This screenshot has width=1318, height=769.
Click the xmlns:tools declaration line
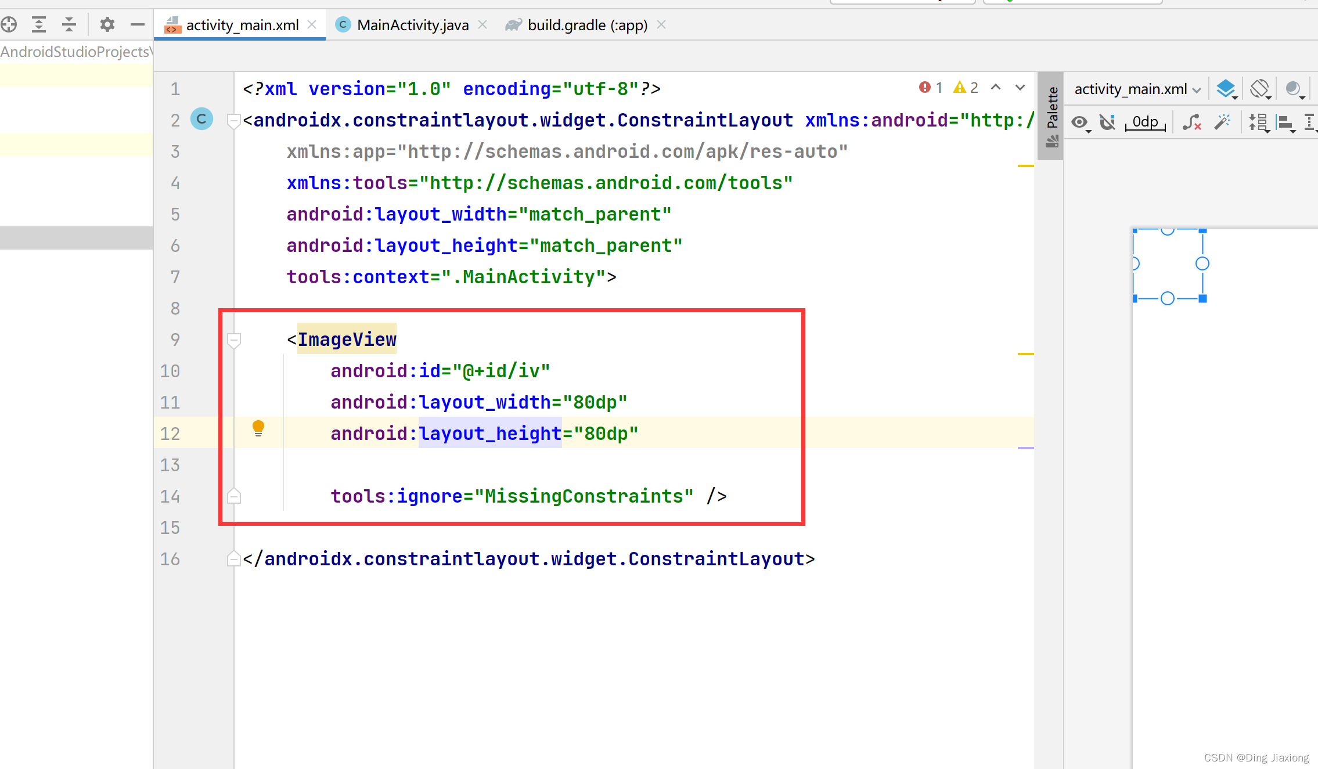(539, 183)
